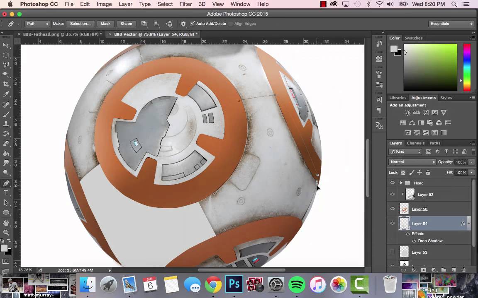Expand the Head group in Layers panel
Image resolution: width=478 pixels, height=298 pixels.
click(x=401, y=183)
